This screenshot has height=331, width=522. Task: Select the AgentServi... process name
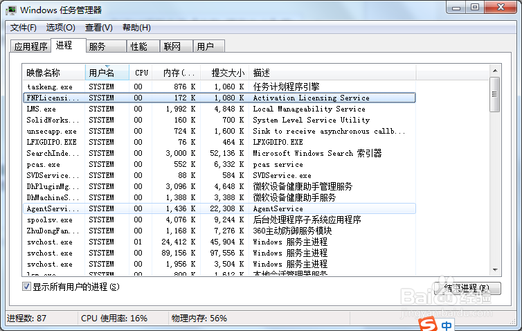[53, 209]
